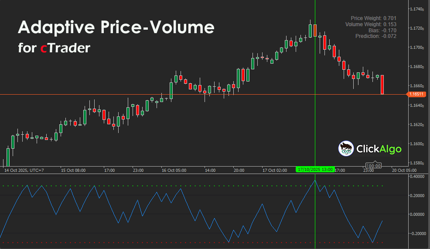Click the ClickAlgo brand name text
430x249 pixels.
point(379,149)
